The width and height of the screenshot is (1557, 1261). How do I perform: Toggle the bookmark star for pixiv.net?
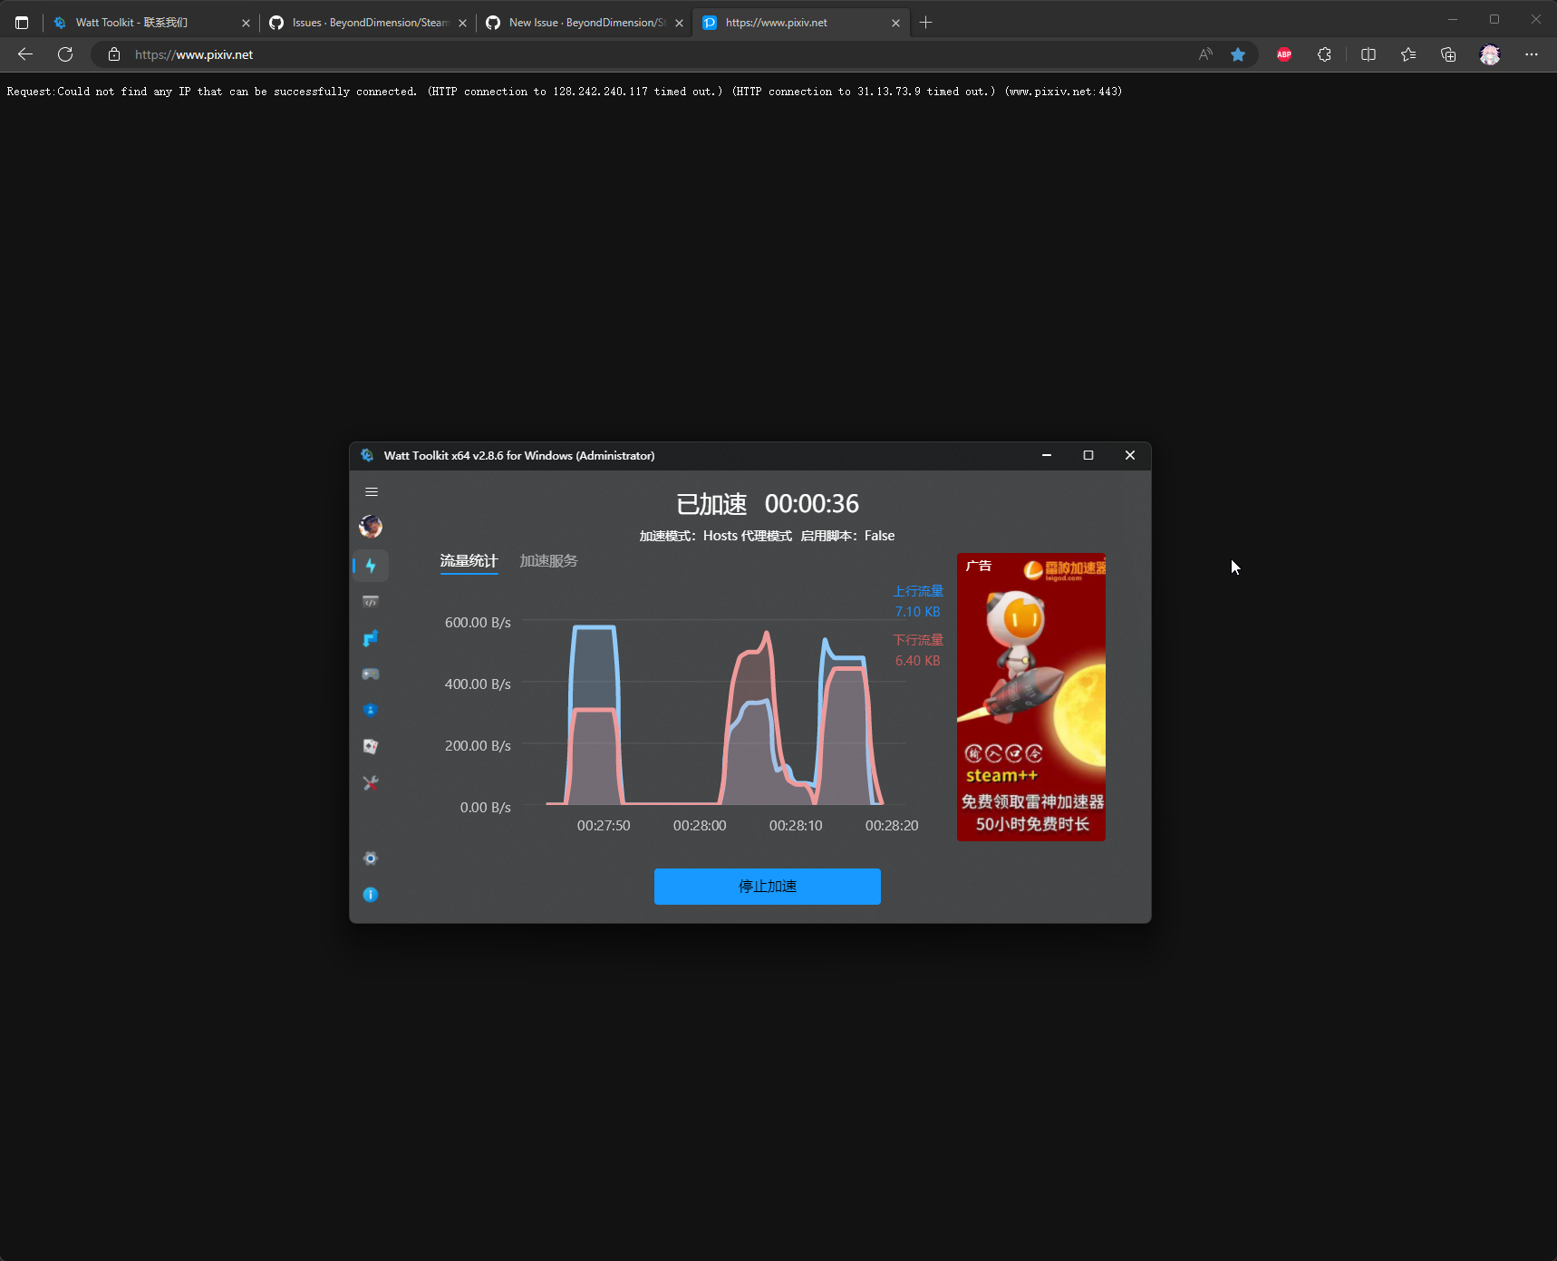point(1238,54)
